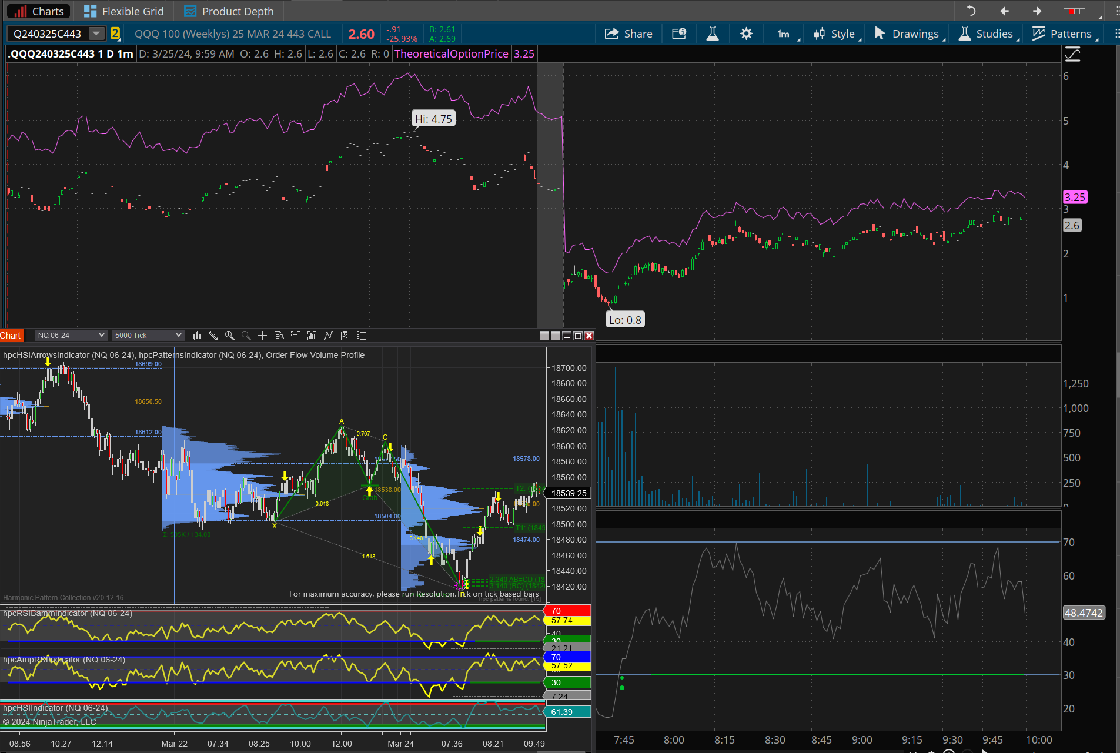Open the 5000 Tick interval dropdown
The width and height of the screenshot is (1120, 753).
148,336
